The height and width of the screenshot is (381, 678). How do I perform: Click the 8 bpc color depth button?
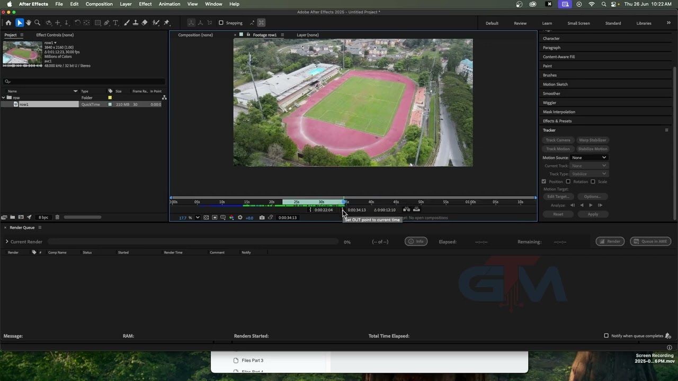[43, 217]
